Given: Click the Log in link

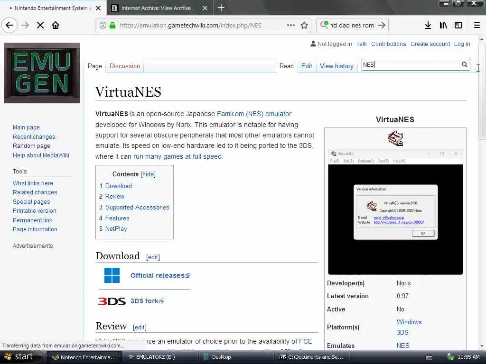Looking at the screenshot, I should 462,44.
